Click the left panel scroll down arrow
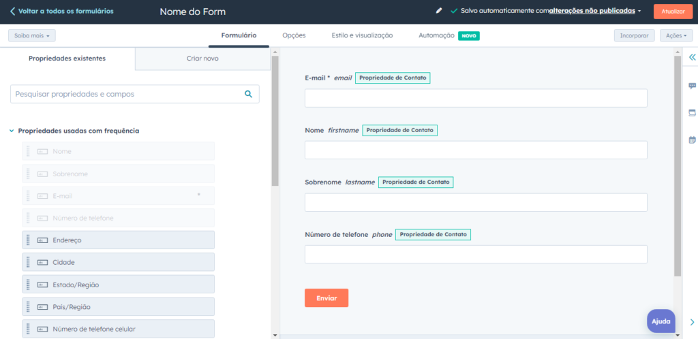 (275, 335)
